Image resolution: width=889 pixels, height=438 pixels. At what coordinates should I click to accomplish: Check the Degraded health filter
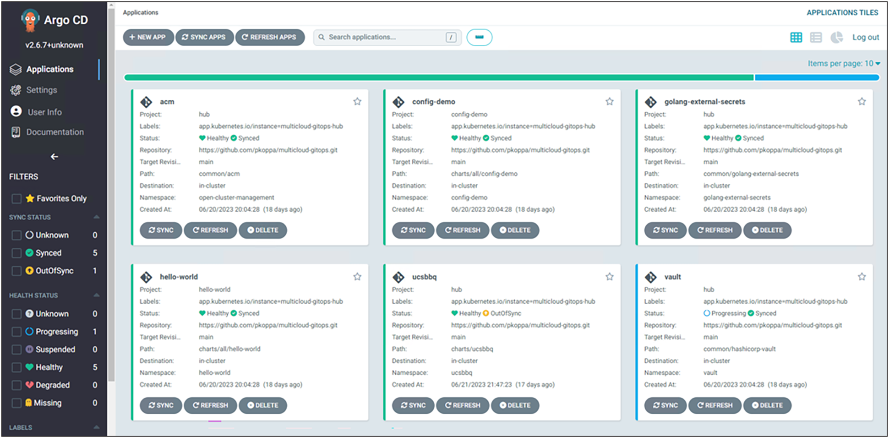pyautogui.click(x=16, y=385)
